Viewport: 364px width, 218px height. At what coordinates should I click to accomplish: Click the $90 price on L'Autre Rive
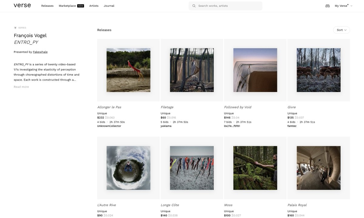pos(100,216)
